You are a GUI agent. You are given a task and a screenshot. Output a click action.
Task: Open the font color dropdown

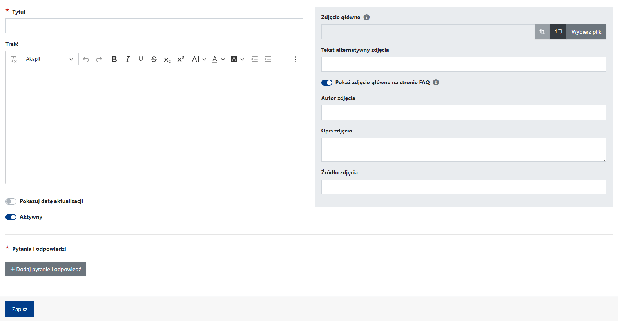click(218, 59)
